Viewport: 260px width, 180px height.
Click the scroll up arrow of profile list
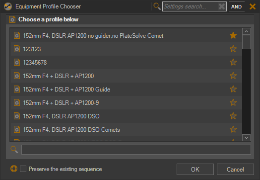point(247,31)
